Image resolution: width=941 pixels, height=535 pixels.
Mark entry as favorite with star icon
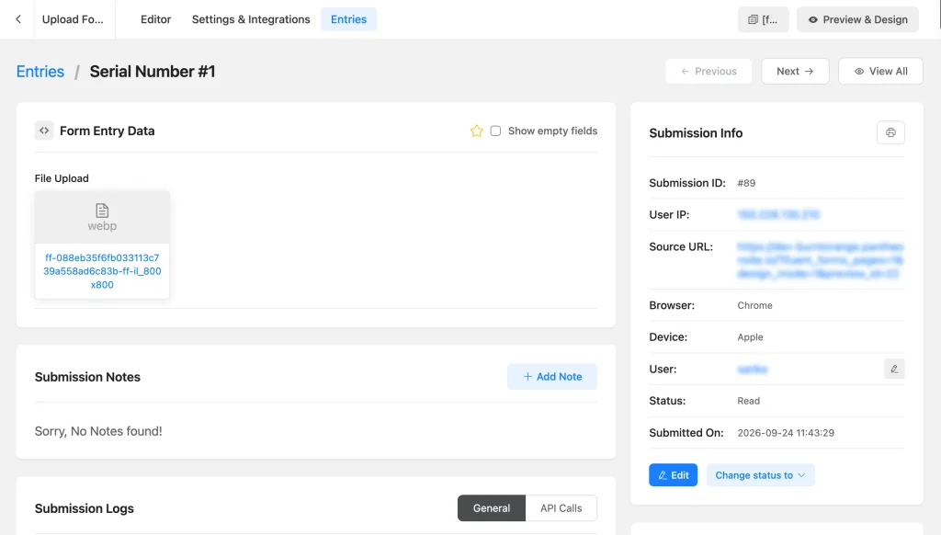click(x=477, y=131)
